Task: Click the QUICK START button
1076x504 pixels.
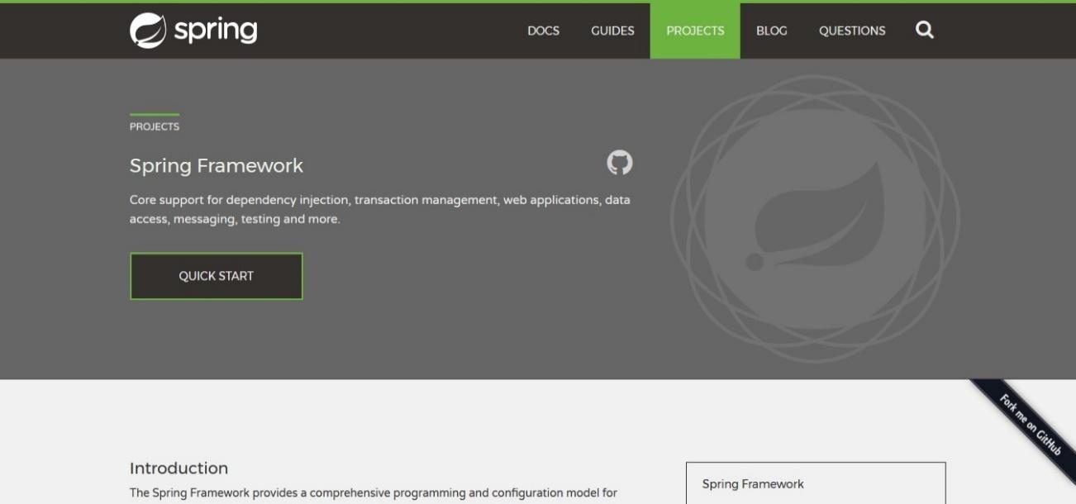Action: coord(216,276)
